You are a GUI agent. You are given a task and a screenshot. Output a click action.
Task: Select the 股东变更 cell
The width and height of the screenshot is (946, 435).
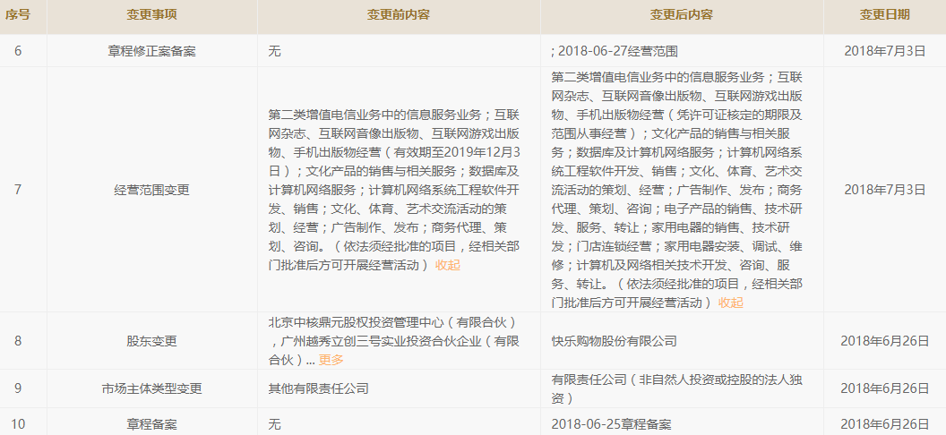pos(152,341)
